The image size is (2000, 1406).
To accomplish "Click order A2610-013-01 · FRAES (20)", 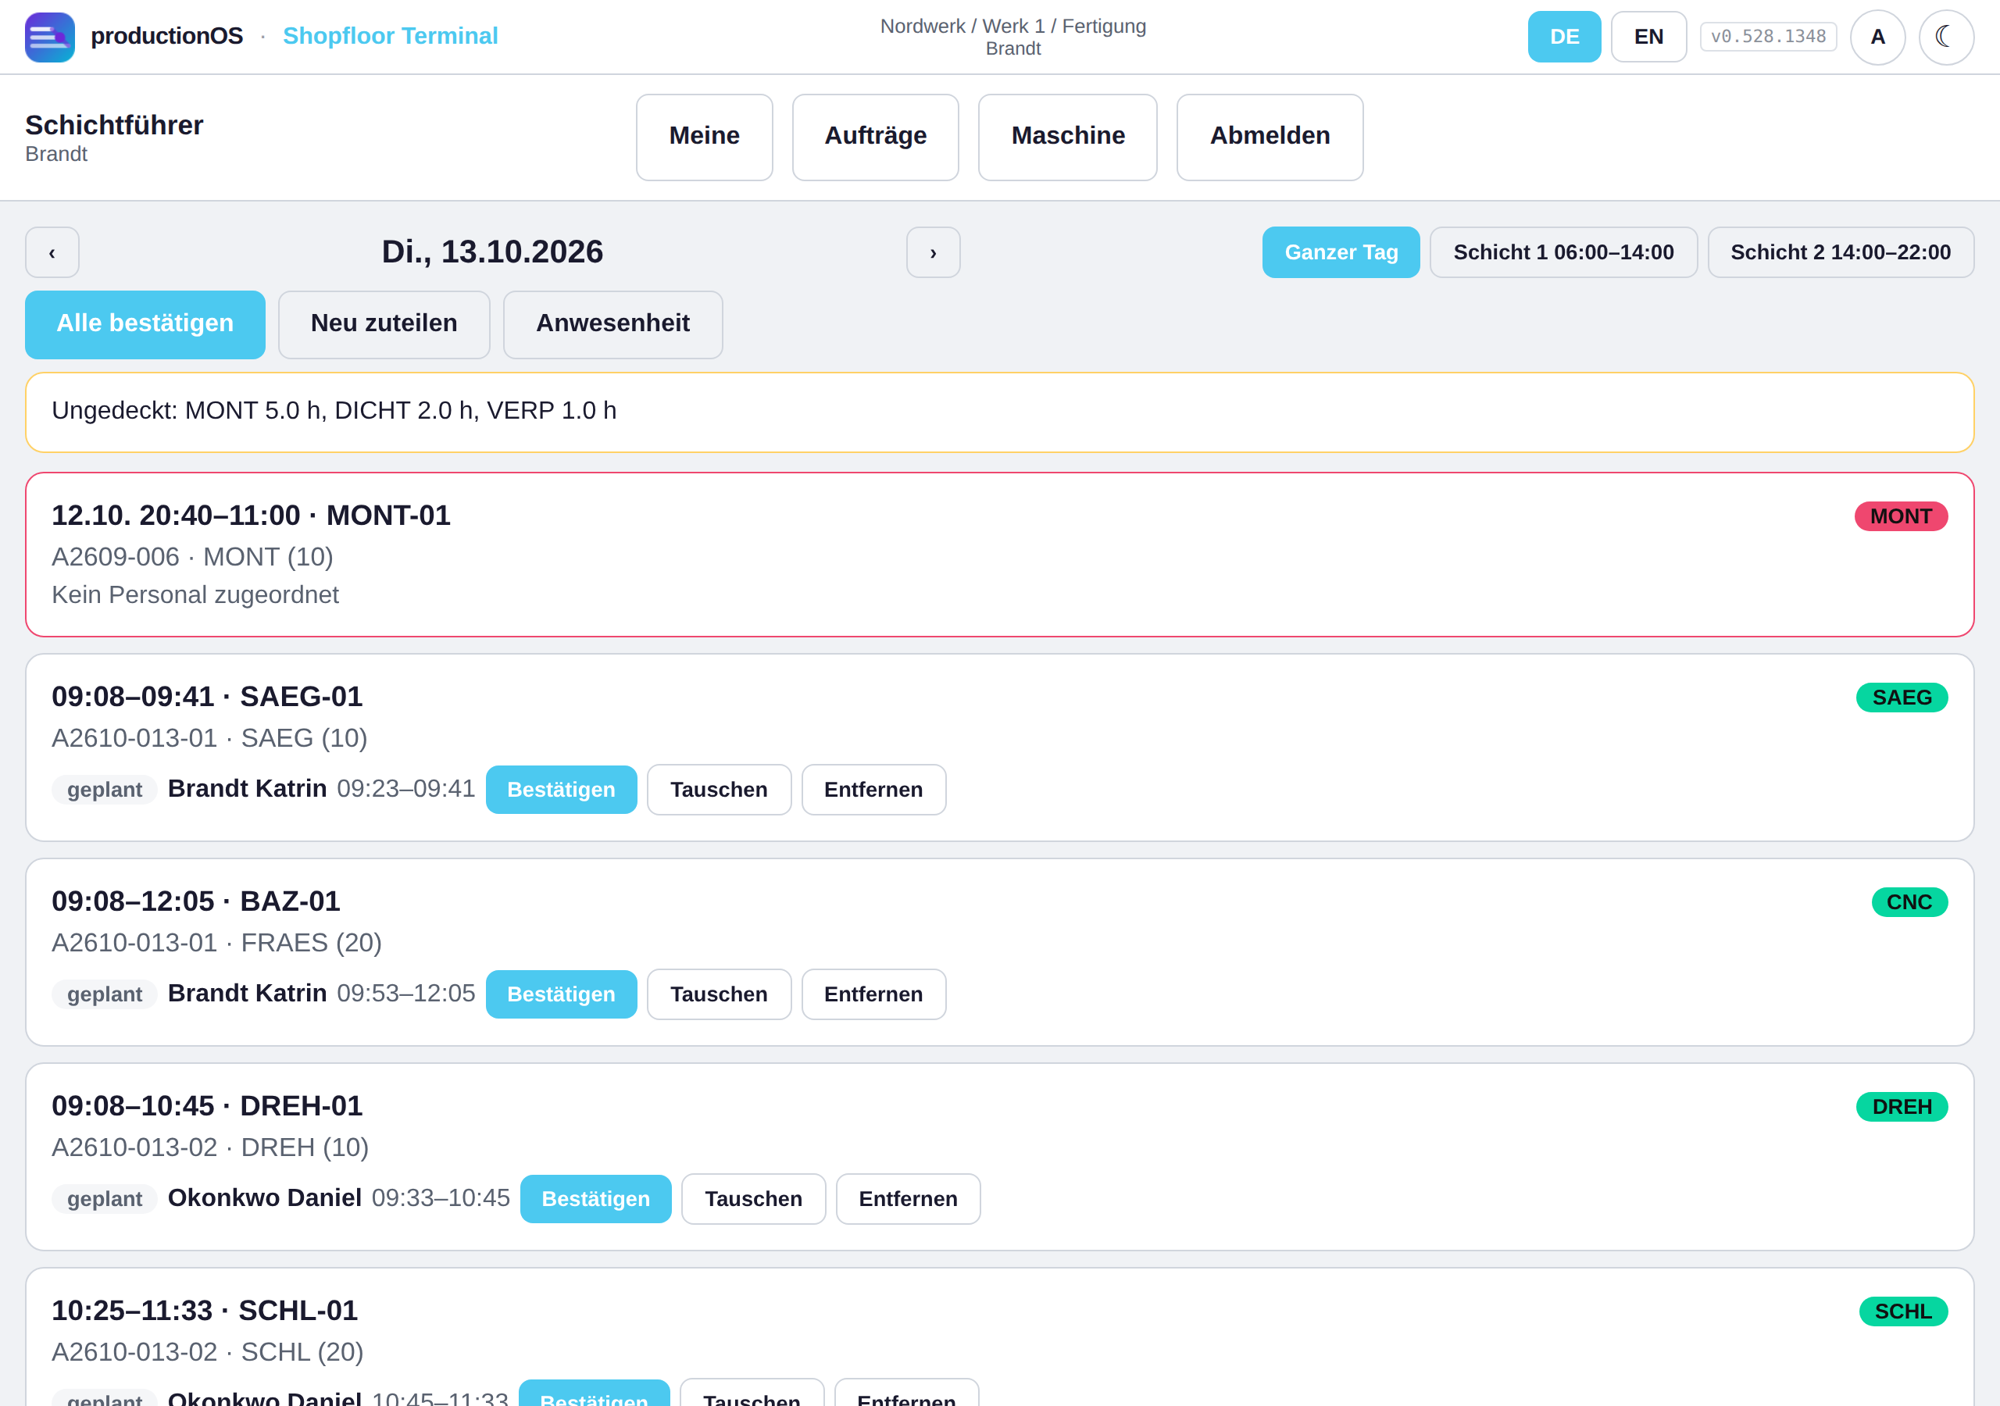I will pos(217,943).
